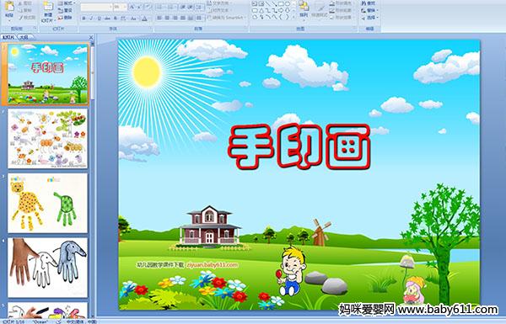Image resolution: width=506 pixels, height=324 pixels.
Task: Switch to the Slides tab in left pane
Action: tap(8, 37)
